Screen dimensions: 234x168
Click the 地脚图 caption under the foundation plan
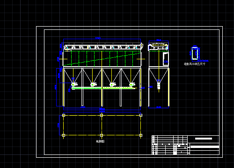click(x=100, y=141)
